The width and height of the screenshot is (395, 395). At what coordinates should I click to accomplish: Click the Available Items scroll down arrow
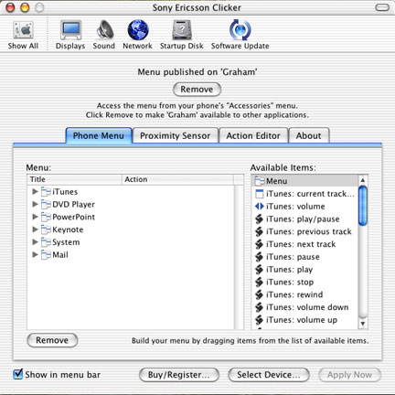[x=363, y=324]
